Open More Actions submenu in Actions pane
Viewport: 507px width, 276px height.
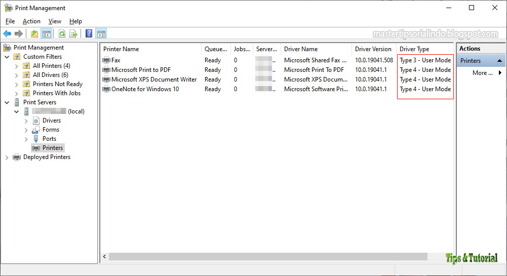tap(482, 73)
